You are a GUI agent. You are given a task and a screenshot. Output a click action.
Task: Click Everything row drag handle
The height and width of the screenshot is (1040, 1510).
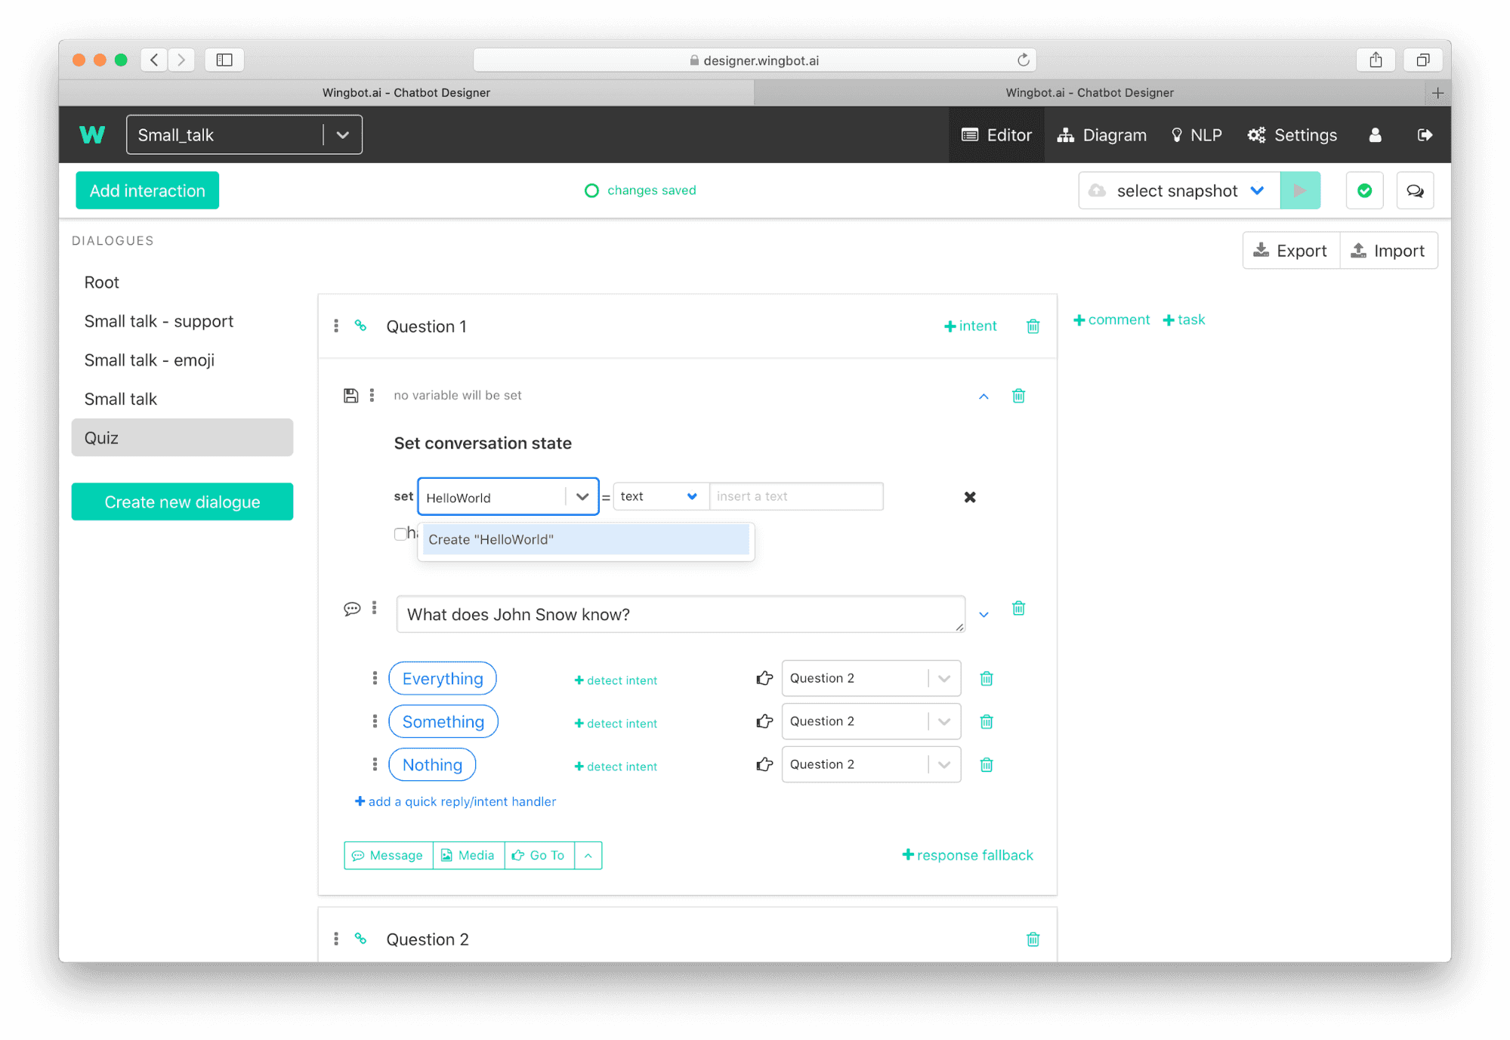pos(375,678)
